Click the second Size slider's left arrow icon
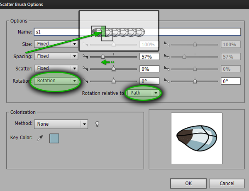 point(167,44)
